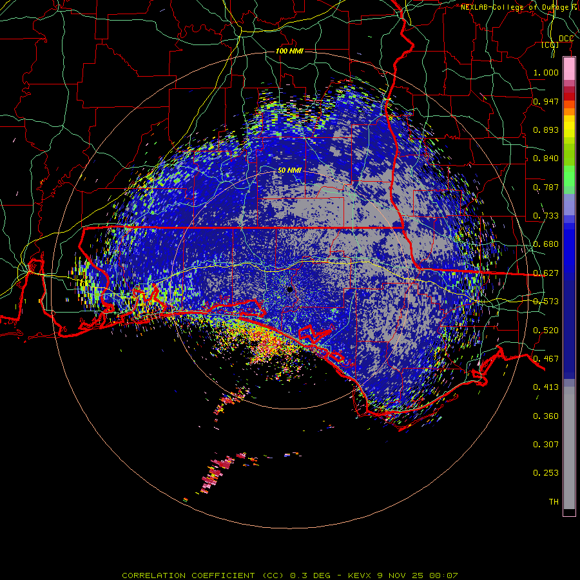The height and width of the screenshot is (580, 580).
Task: Select the 0.680 scale value
Action: [546, 244]
